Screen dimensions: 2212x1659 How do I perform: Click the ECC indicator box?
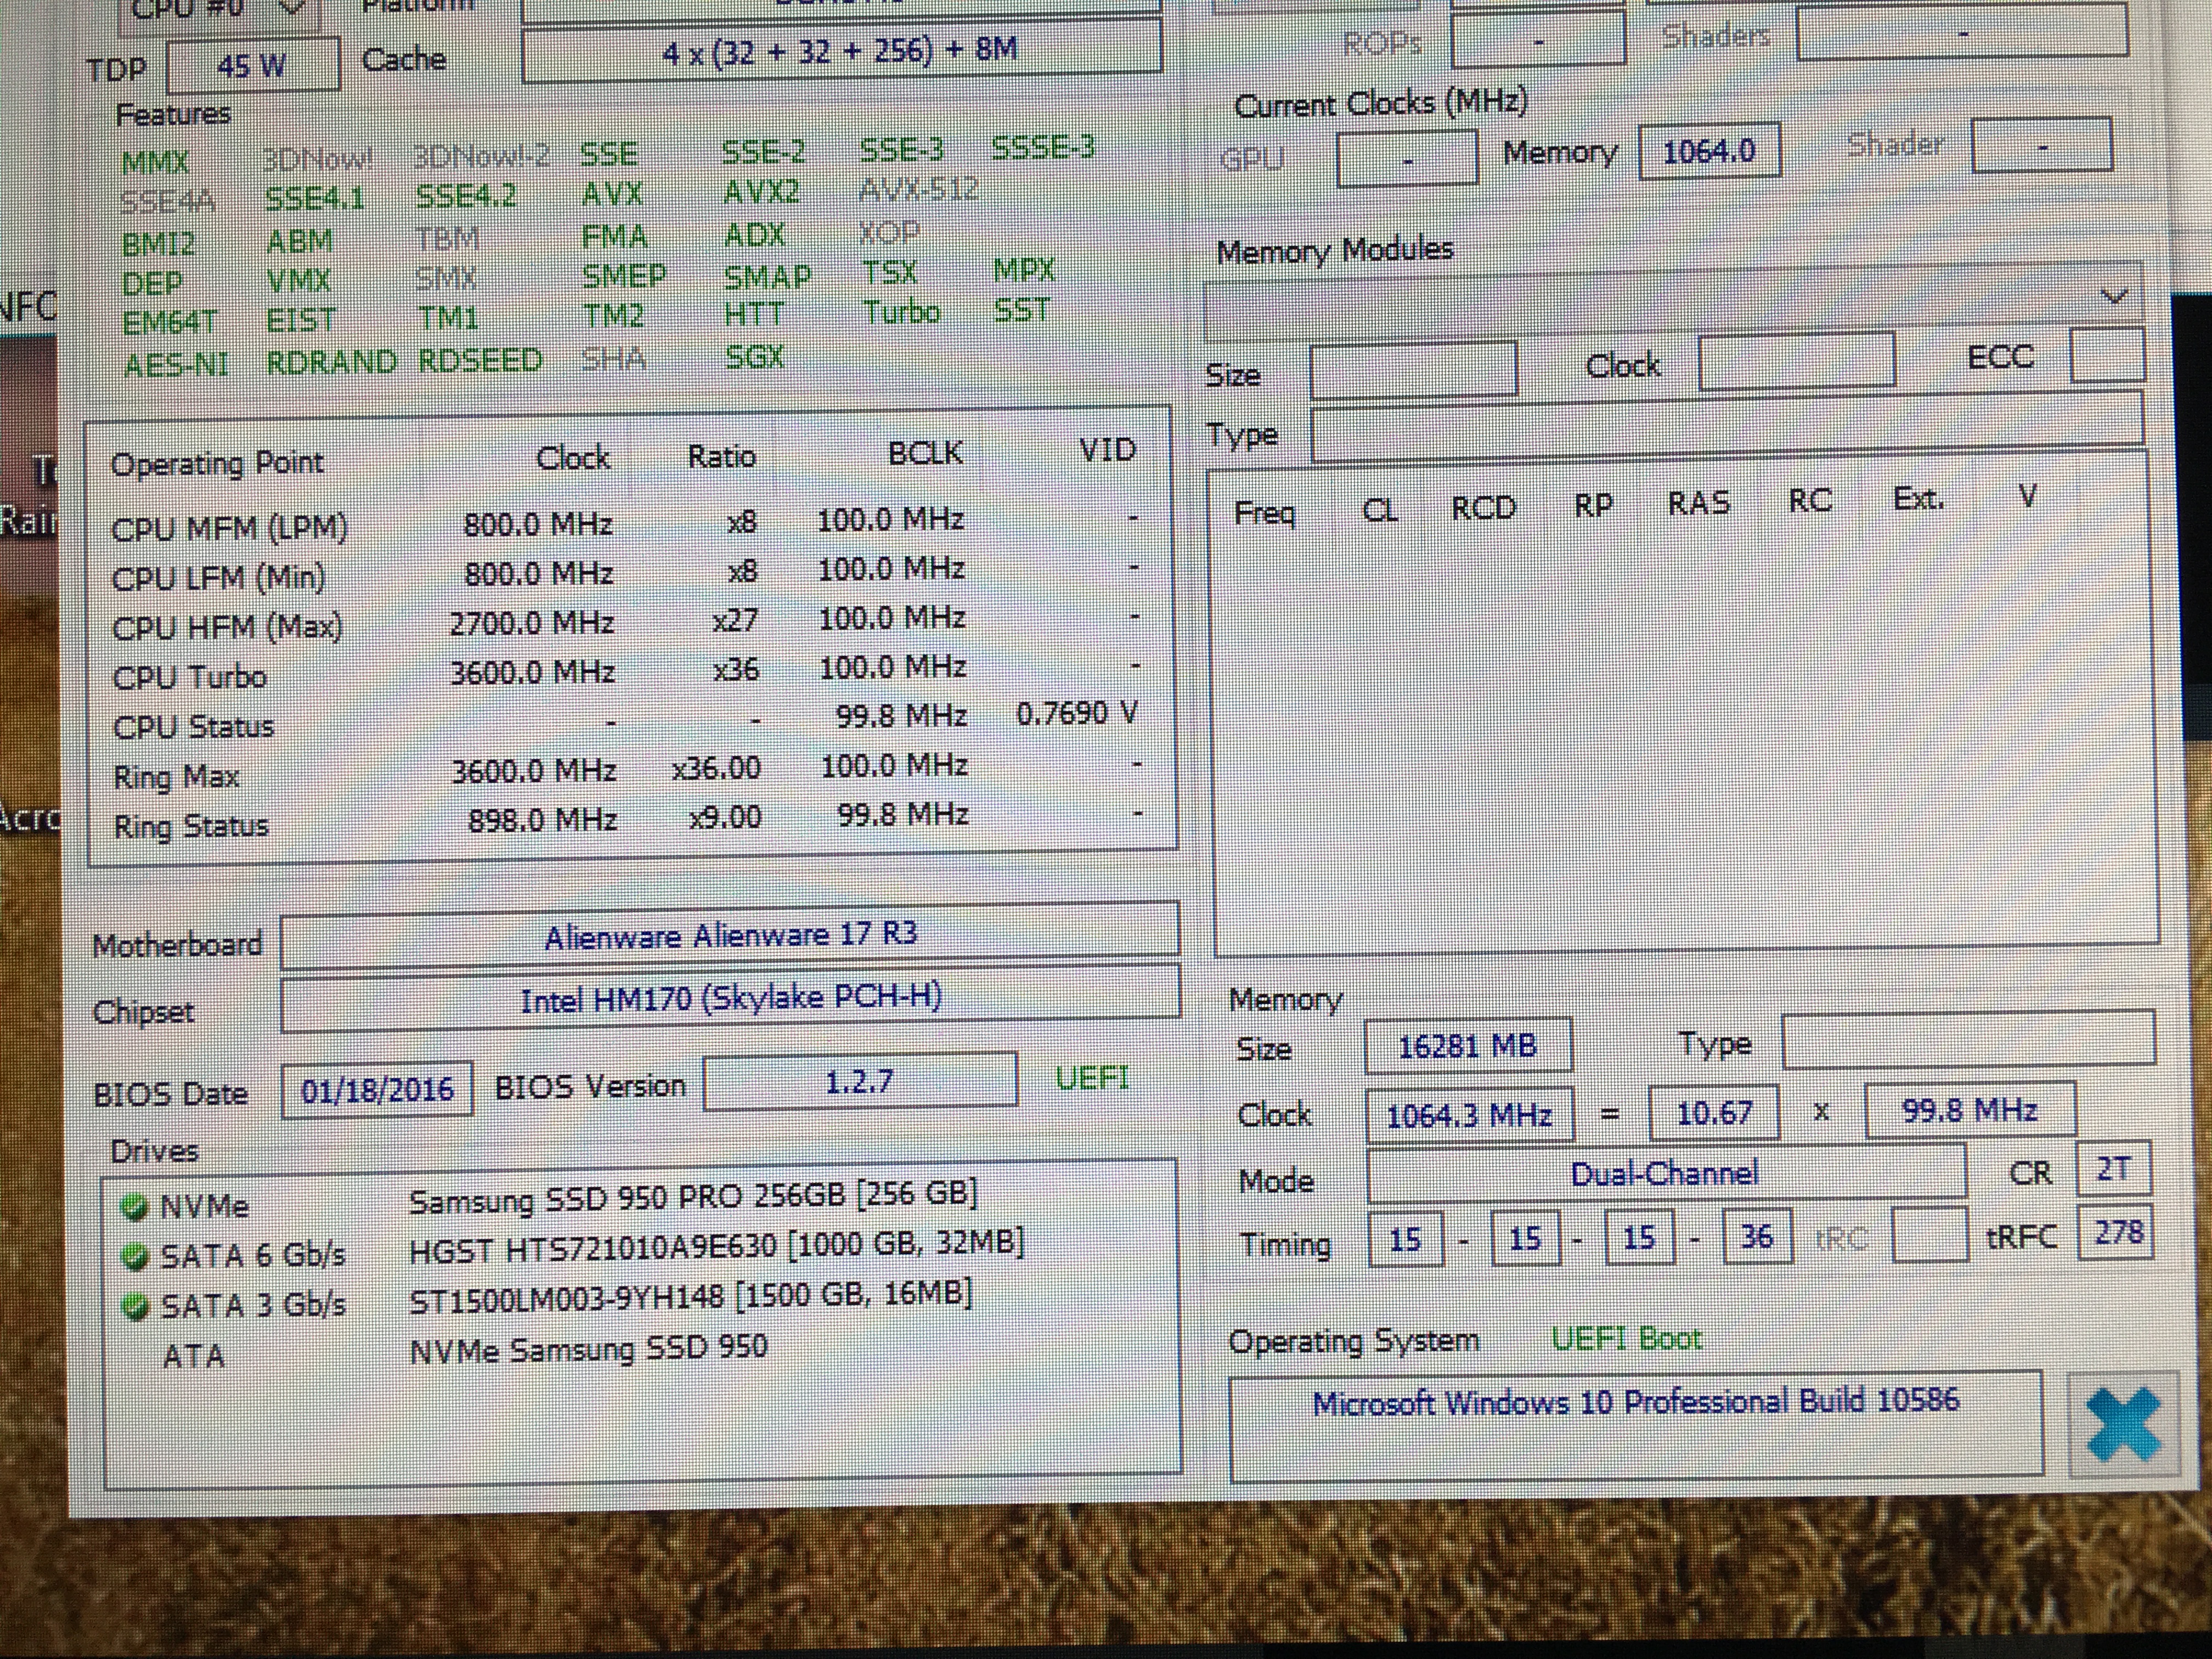[x=2107, y=355]
